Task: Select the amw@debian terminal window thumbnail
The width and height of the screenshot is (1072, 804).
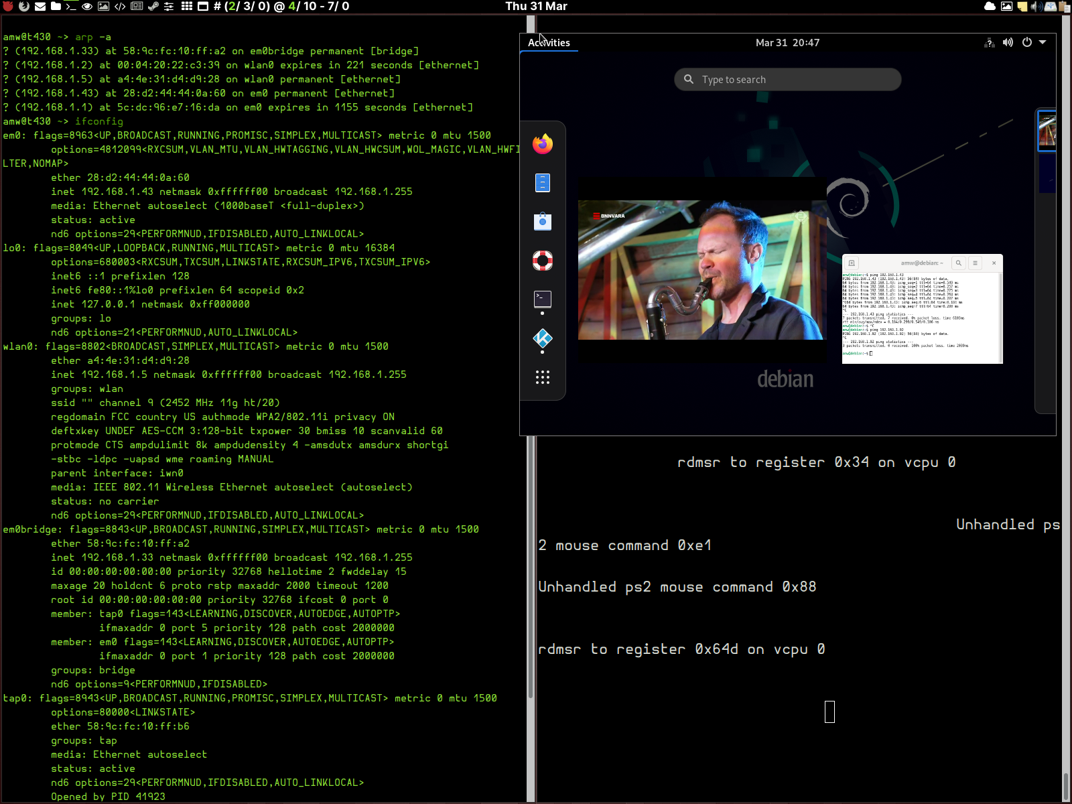Action: point(922,309)
